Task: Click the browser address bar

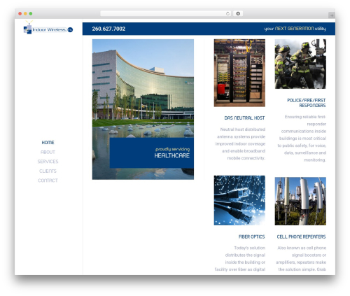Action: (165, 14)
